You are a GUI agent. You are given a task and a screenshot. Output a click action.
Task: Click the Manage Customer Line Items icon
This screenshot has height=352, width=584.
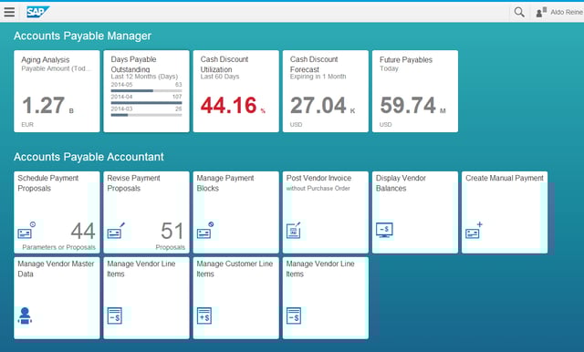pos(204,316)
